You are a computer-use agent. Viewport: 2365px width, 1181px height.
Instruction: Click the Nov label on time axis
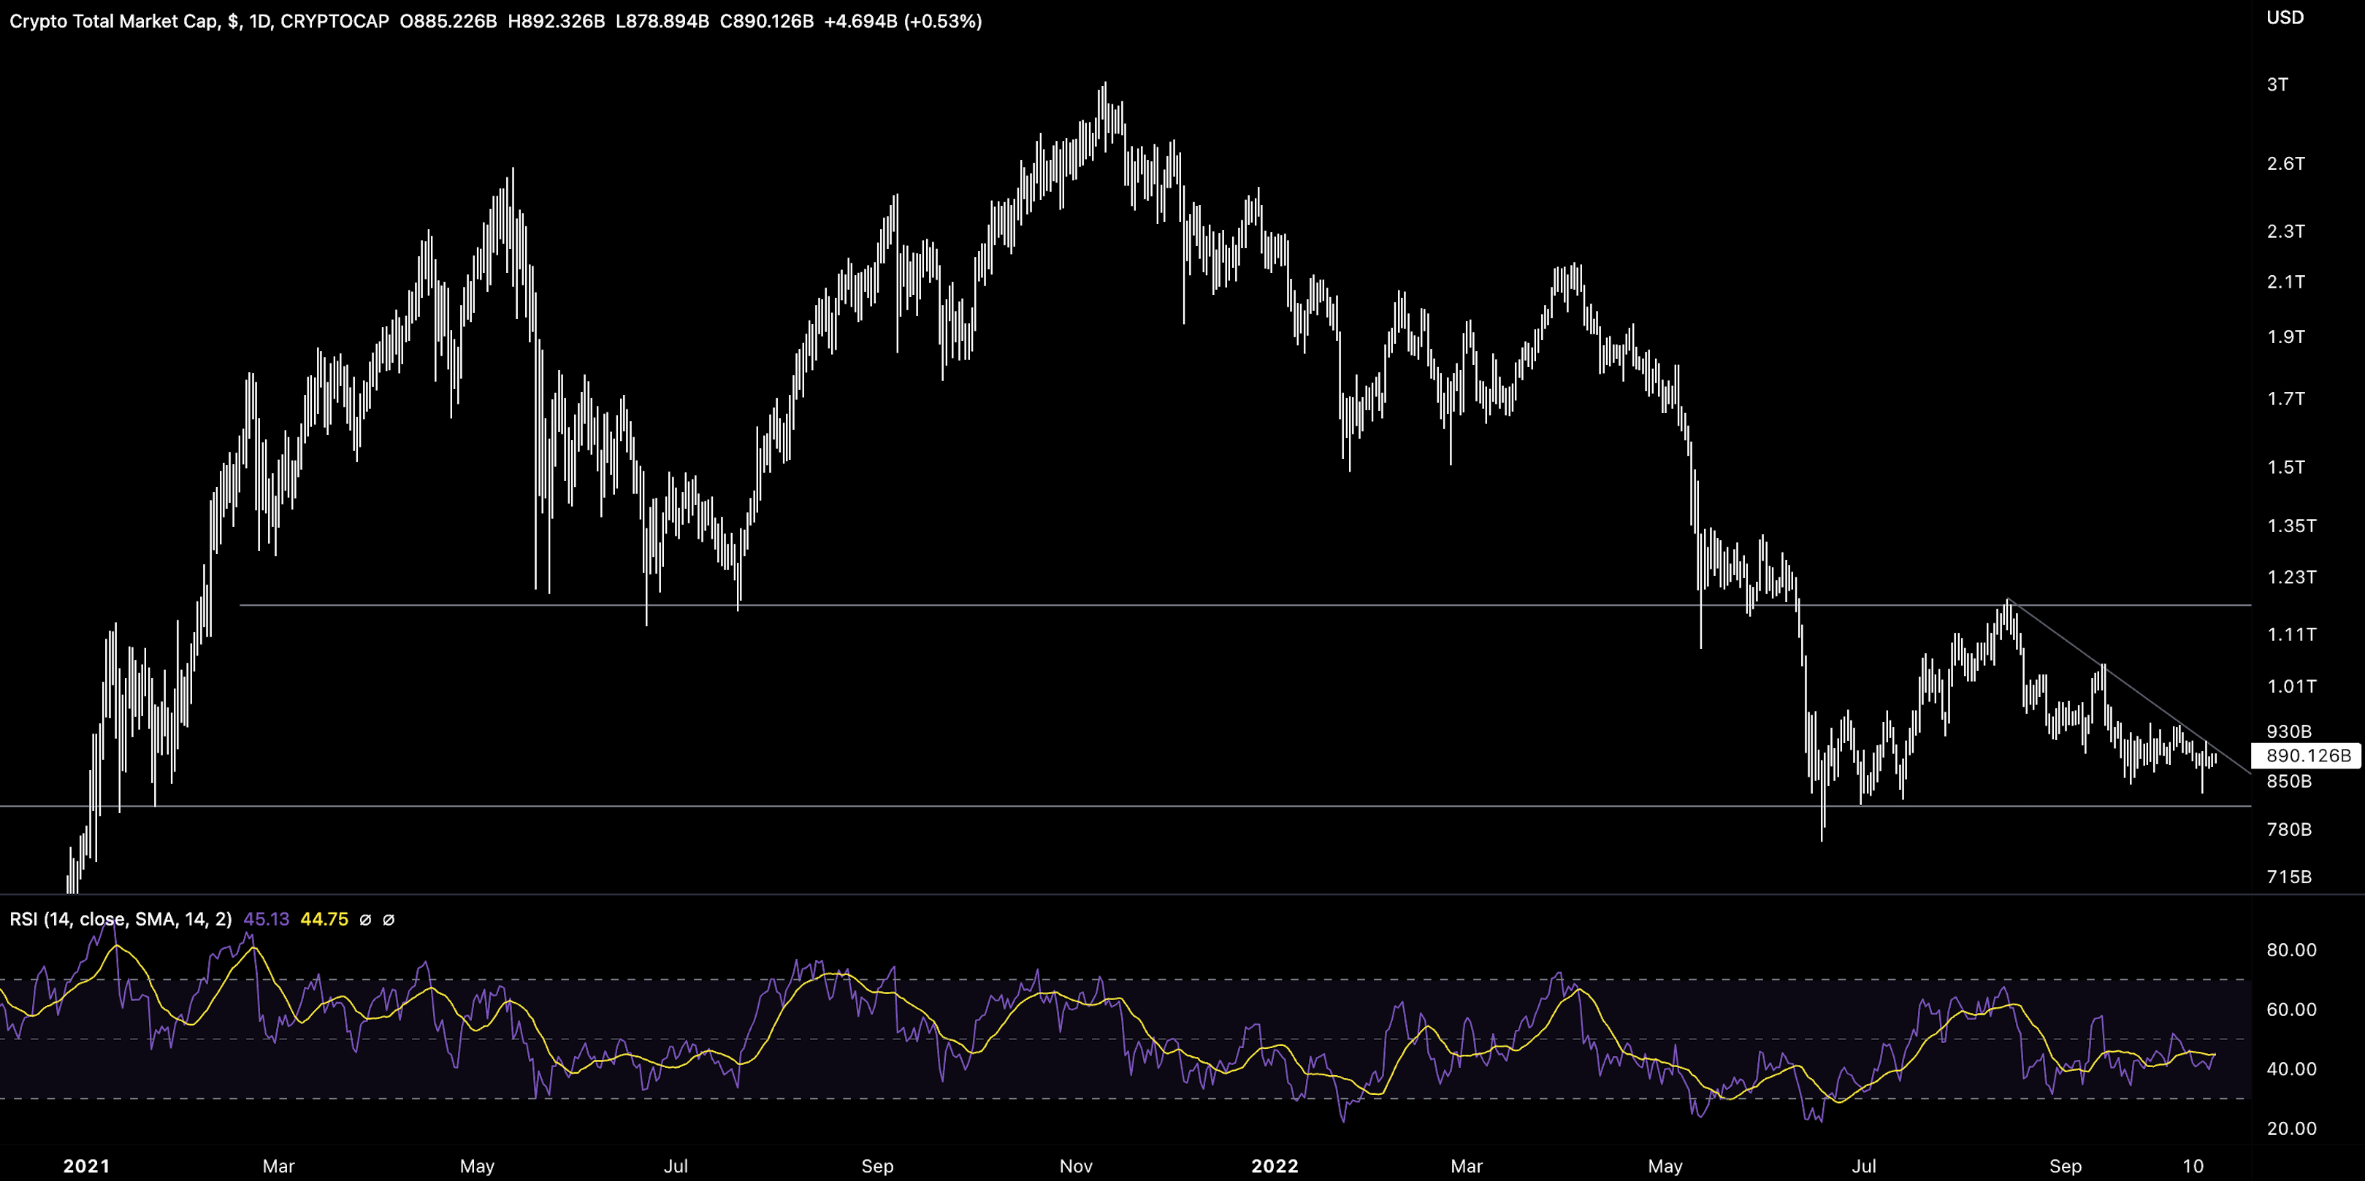[1076, 1166]
